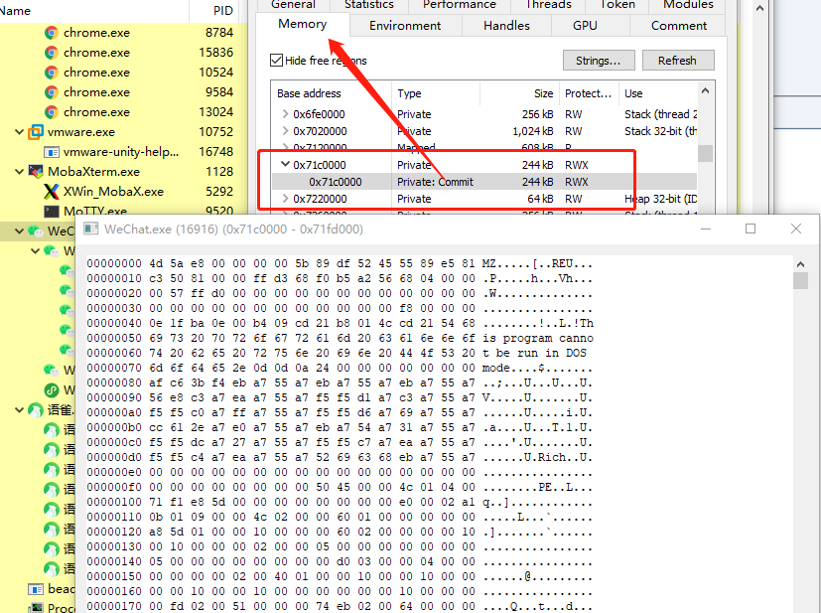
Task: Click 'Stack 32-bit' use cell
Action: (x=660, y=130)
